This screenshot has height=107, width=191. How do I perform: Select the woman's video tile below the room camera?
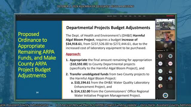(165, 35)
